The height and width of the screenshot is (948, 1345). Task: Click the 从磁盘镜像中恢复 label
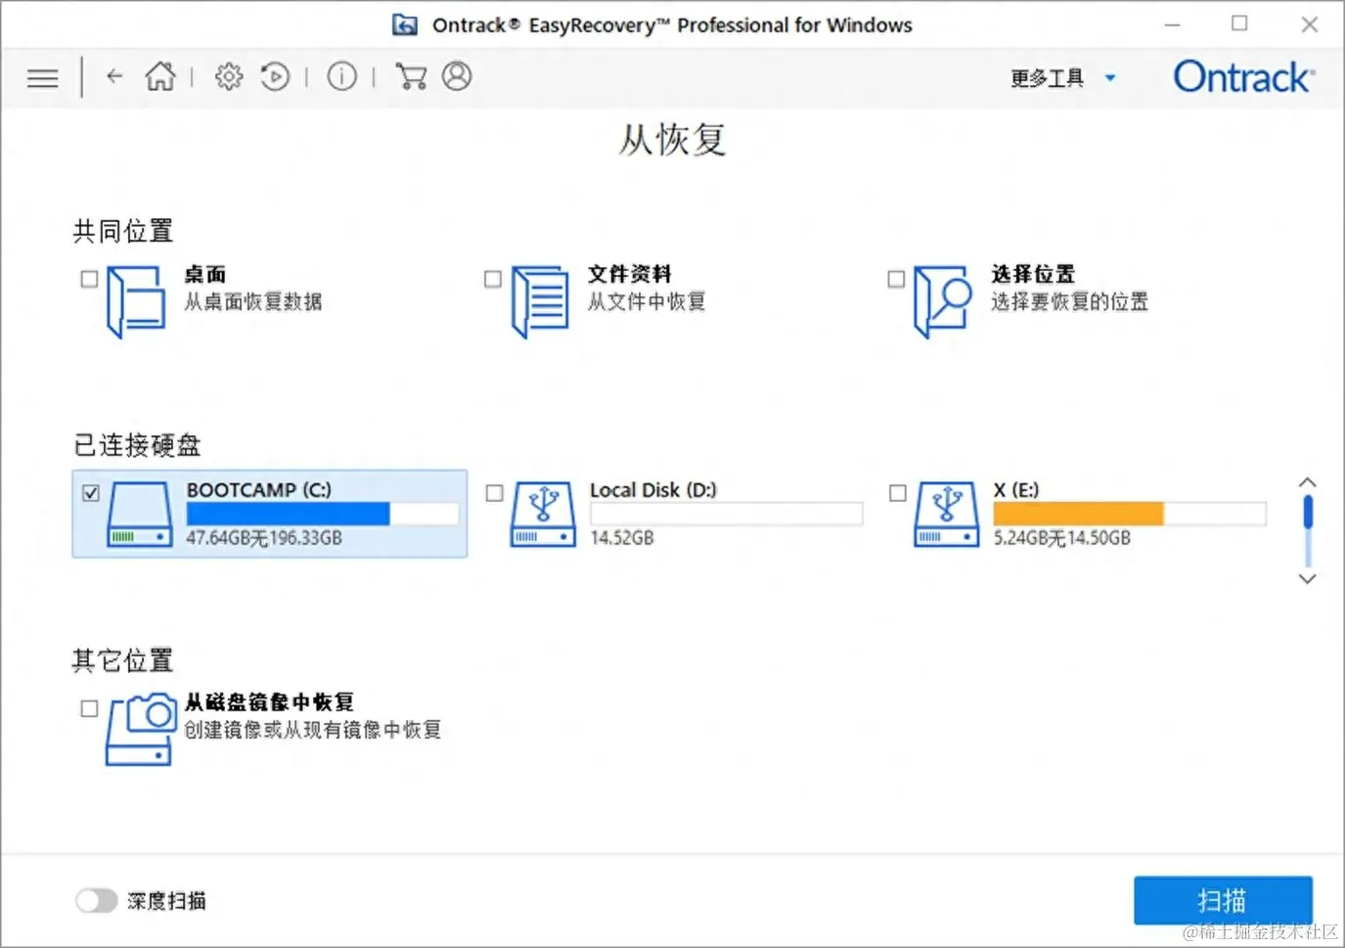point(269,702)
